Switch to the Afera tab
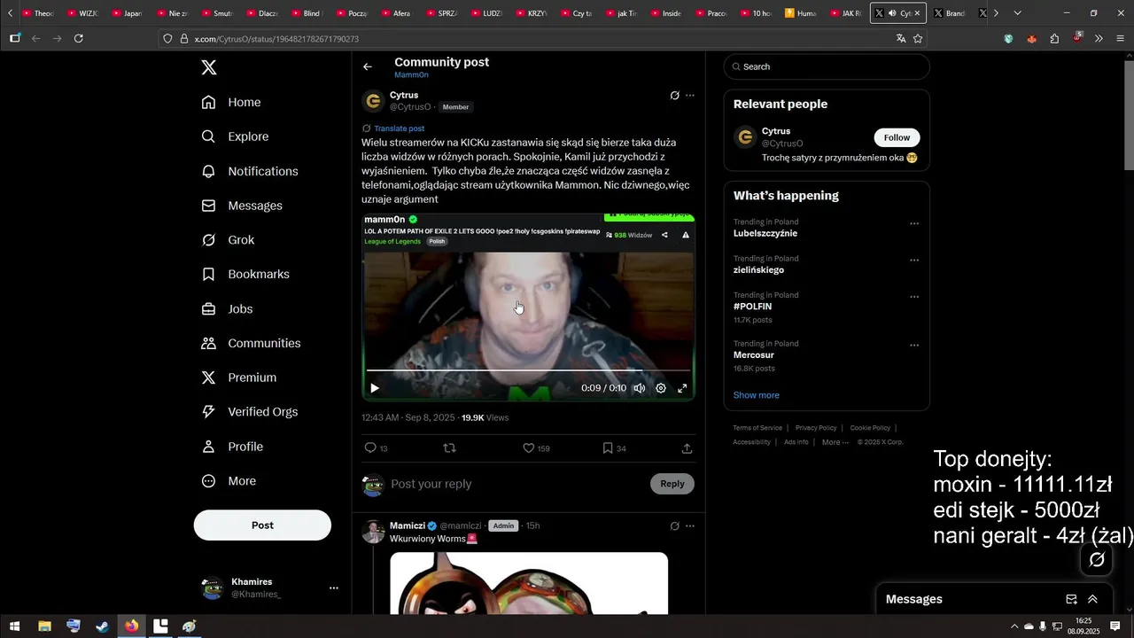Image resolution: width=1134 pixels, height=638 pixels. coord(396,13)
